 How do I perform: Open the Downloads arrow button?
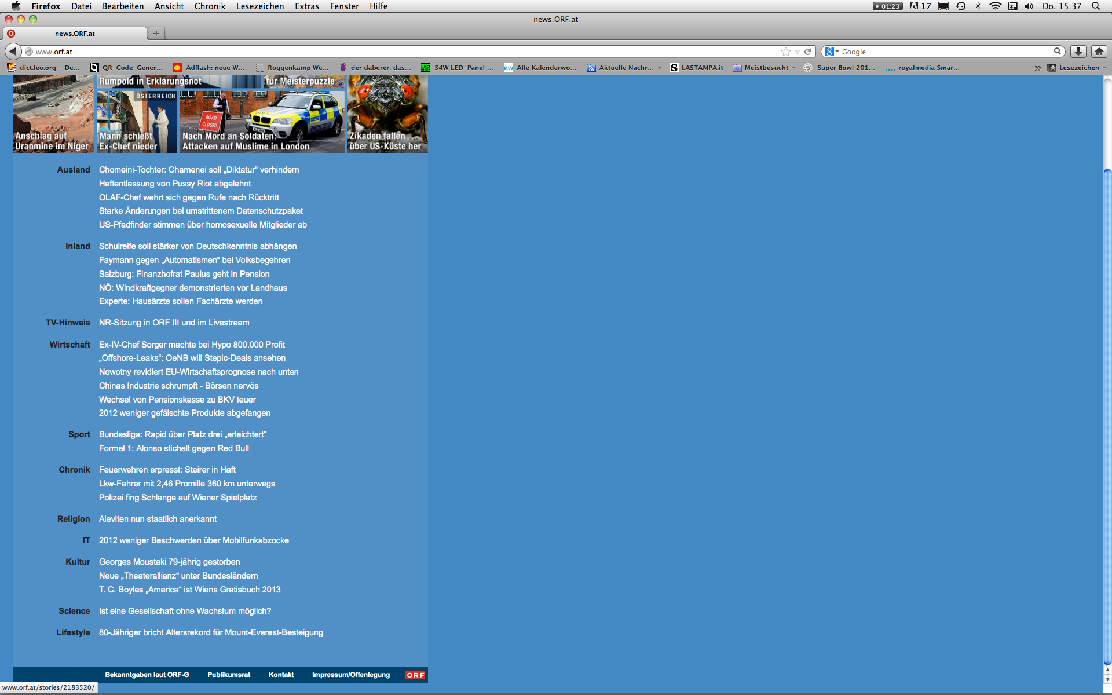(x=1078, y=52)
